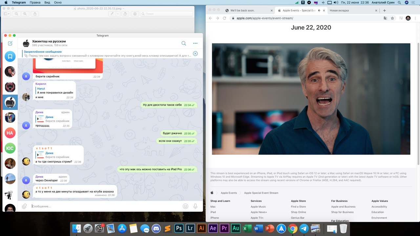
Task: Open Discord from the Dock
Action: tap(156, 228)
